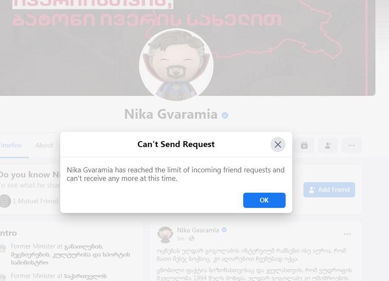
Task: Click the 5m post timestamp
Action: click(x=181, y=238)
